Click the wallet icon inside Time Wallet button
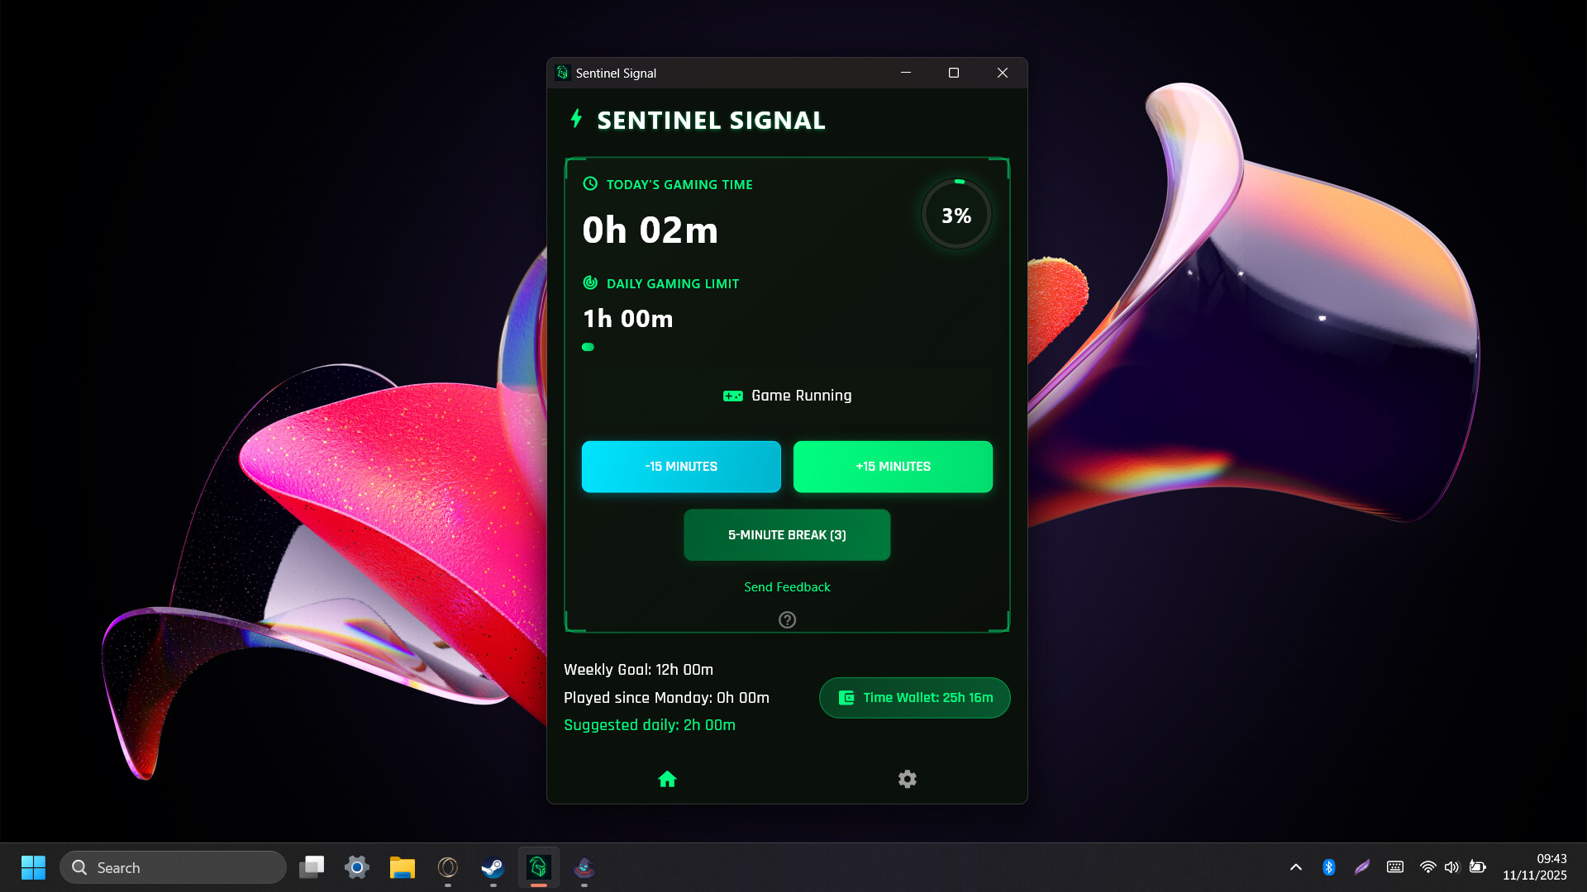The width and height of the screenshot is (1587, 892). [x=846, y=697]
